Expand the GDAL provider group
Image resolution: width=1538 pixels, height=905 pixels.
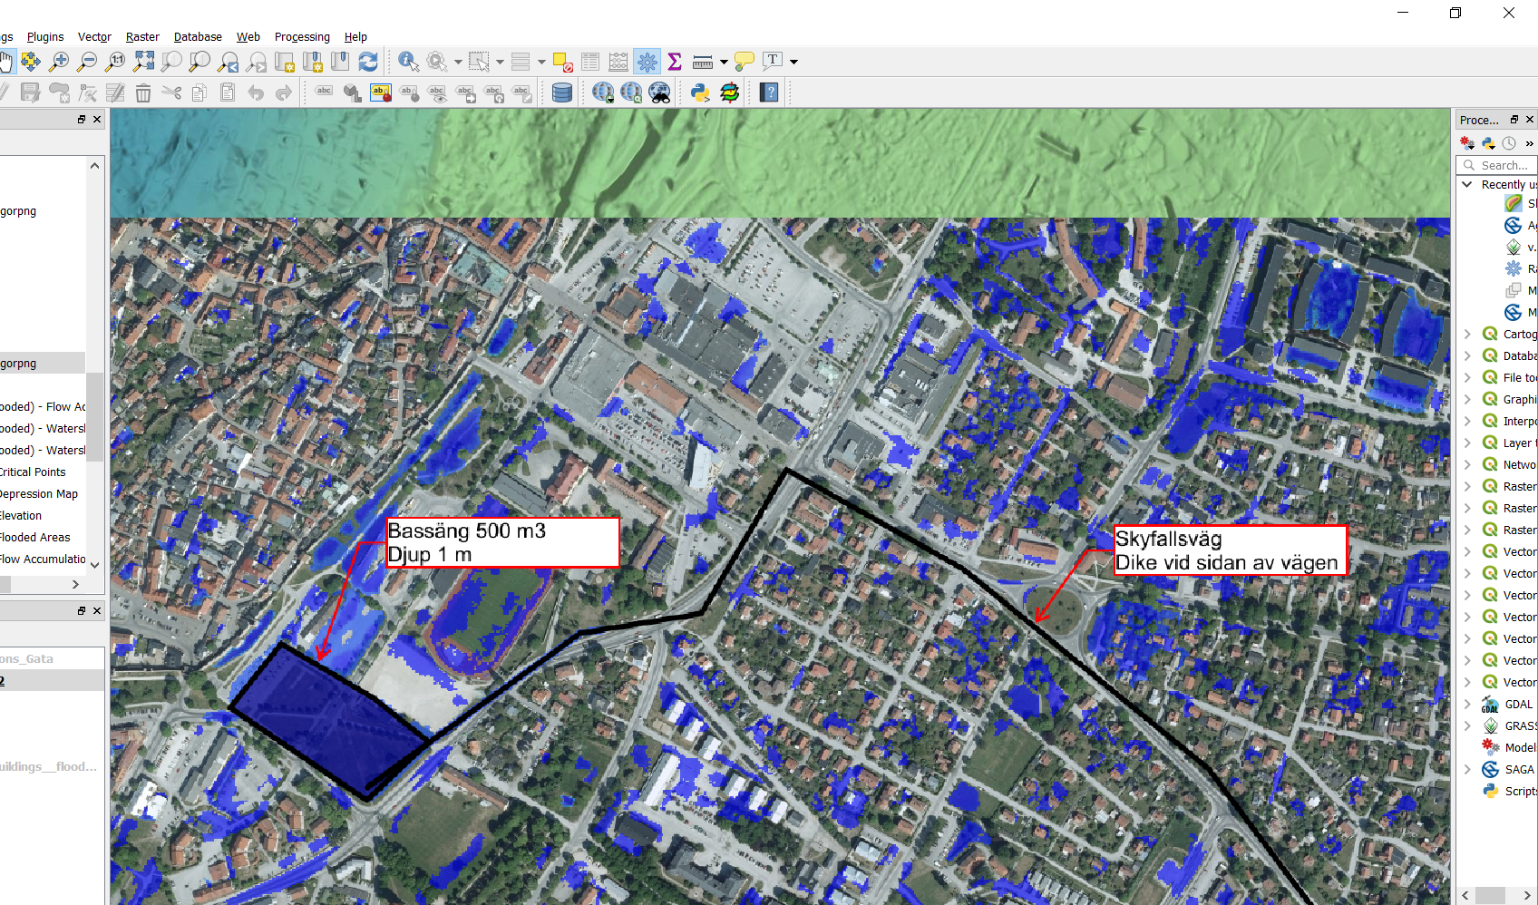point(1467,704)
